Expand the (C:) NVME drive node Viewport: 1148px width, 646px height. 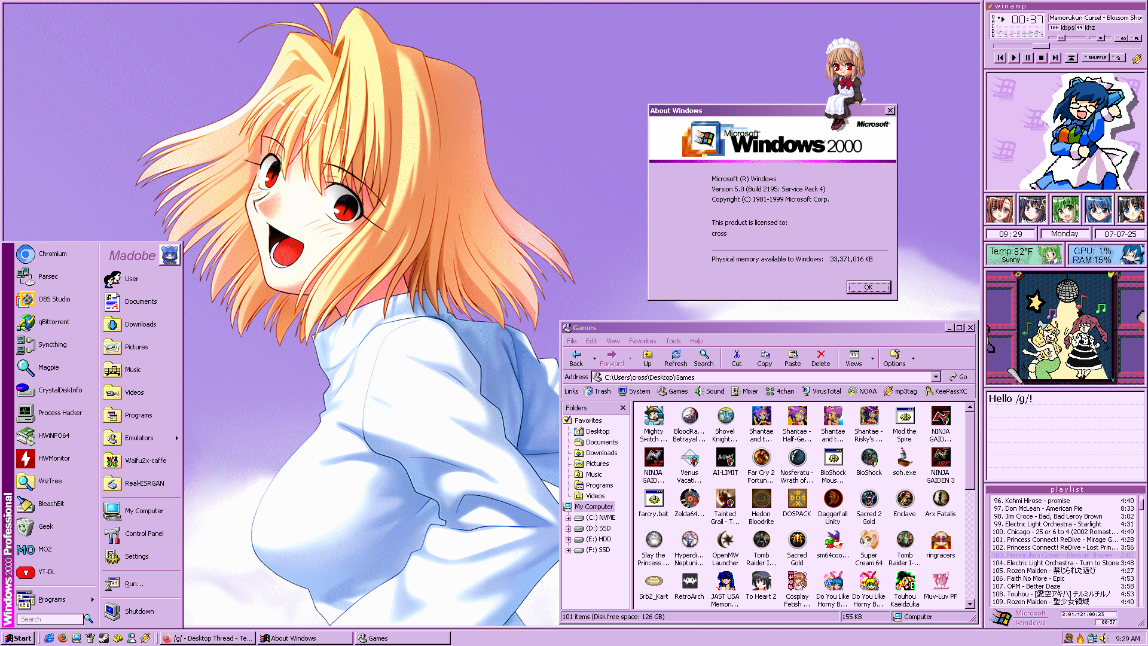coord(568,518)
